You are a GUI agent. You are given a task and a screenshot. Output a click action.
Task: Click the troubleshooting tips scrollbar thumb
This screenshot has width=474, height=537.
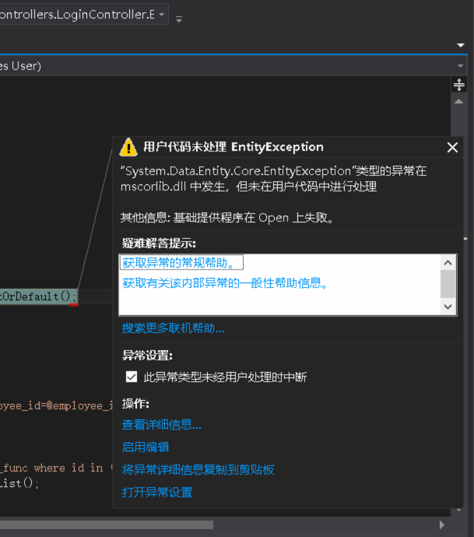point(447,284)
